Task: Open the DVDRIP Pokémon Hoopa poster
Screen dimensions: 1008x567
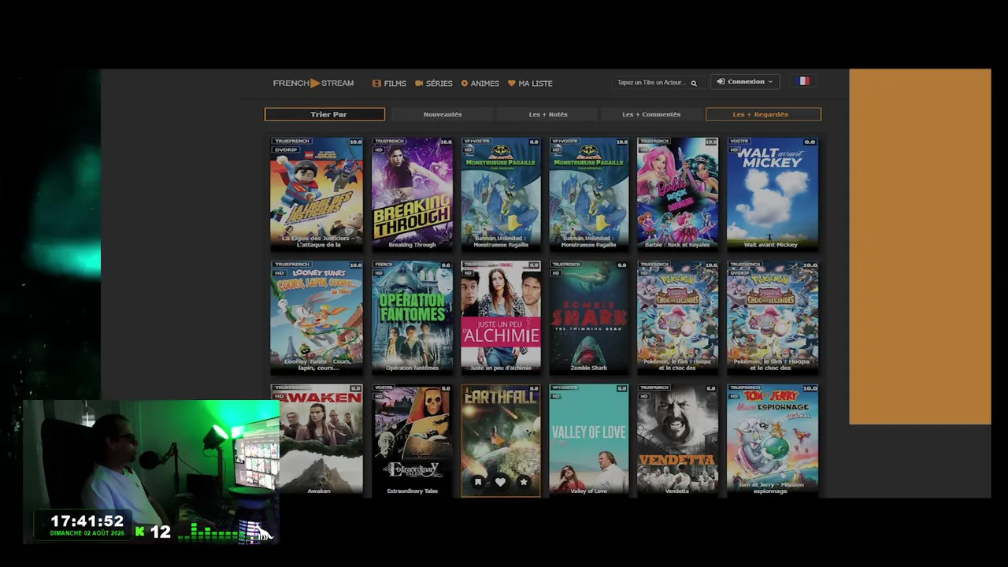Action: 773,317
